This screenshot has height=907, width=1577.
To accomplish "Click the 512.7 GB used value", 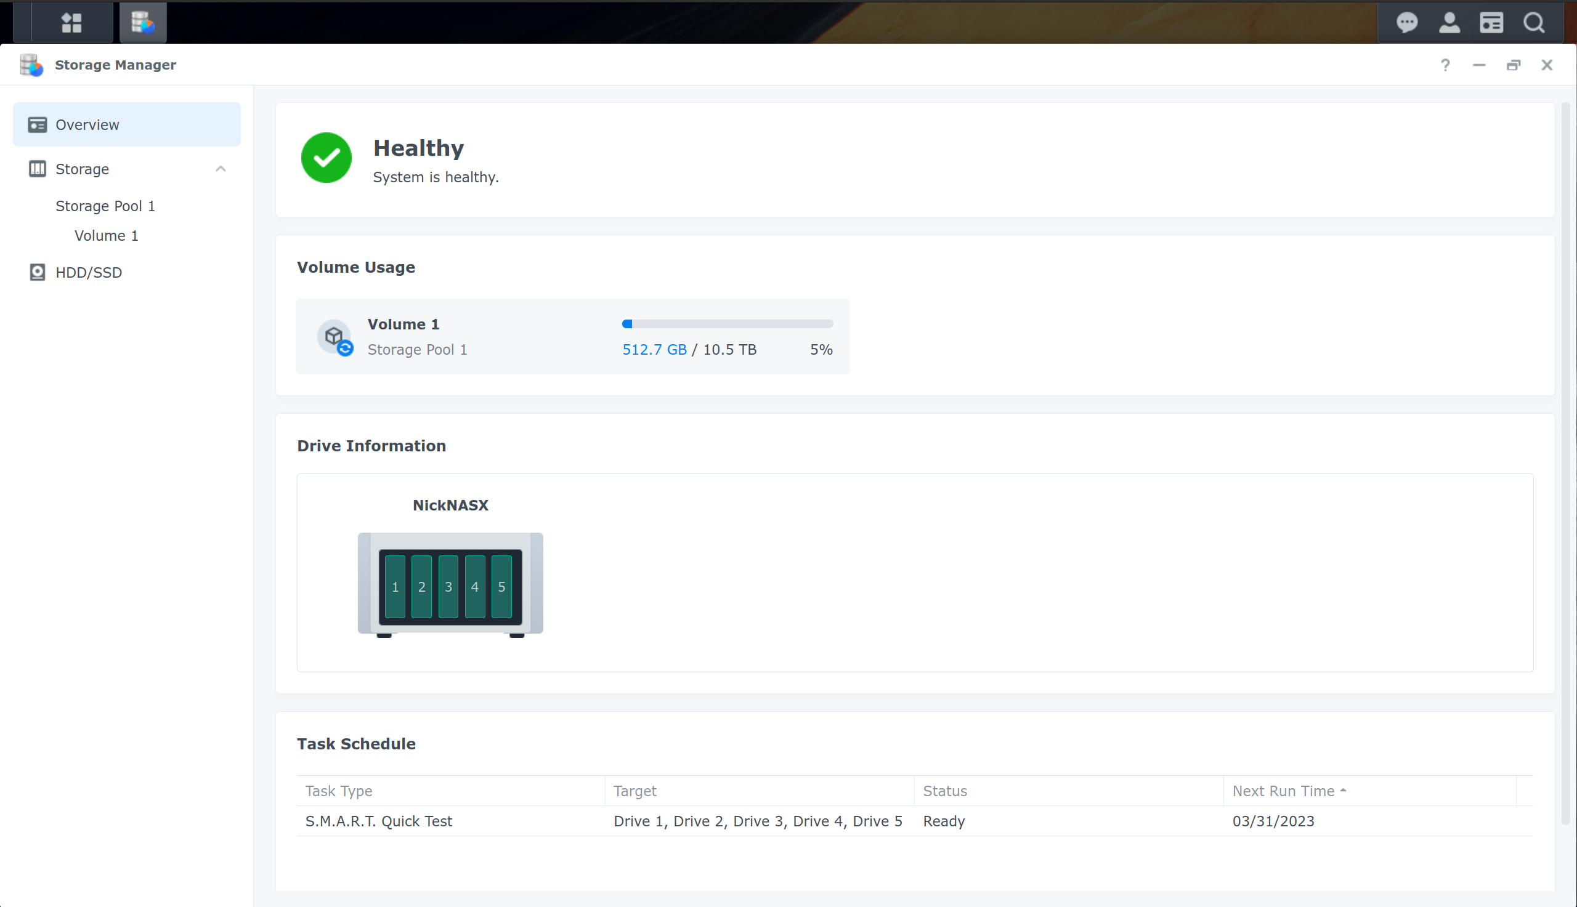I will coord(654,350).
